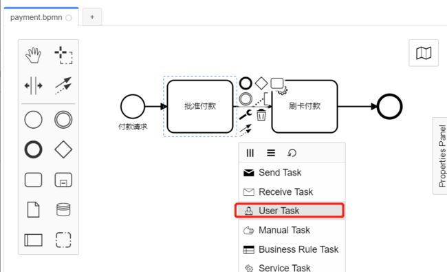Viewport: 447px width, 272px height.
Task: Delete element using trash icon
Action: tap(261, 115)
